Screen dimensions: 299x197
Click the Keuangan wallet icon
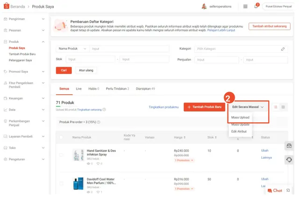6,98
